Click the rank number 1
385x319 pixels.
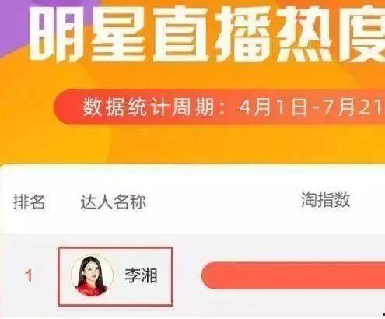point(29,276)
